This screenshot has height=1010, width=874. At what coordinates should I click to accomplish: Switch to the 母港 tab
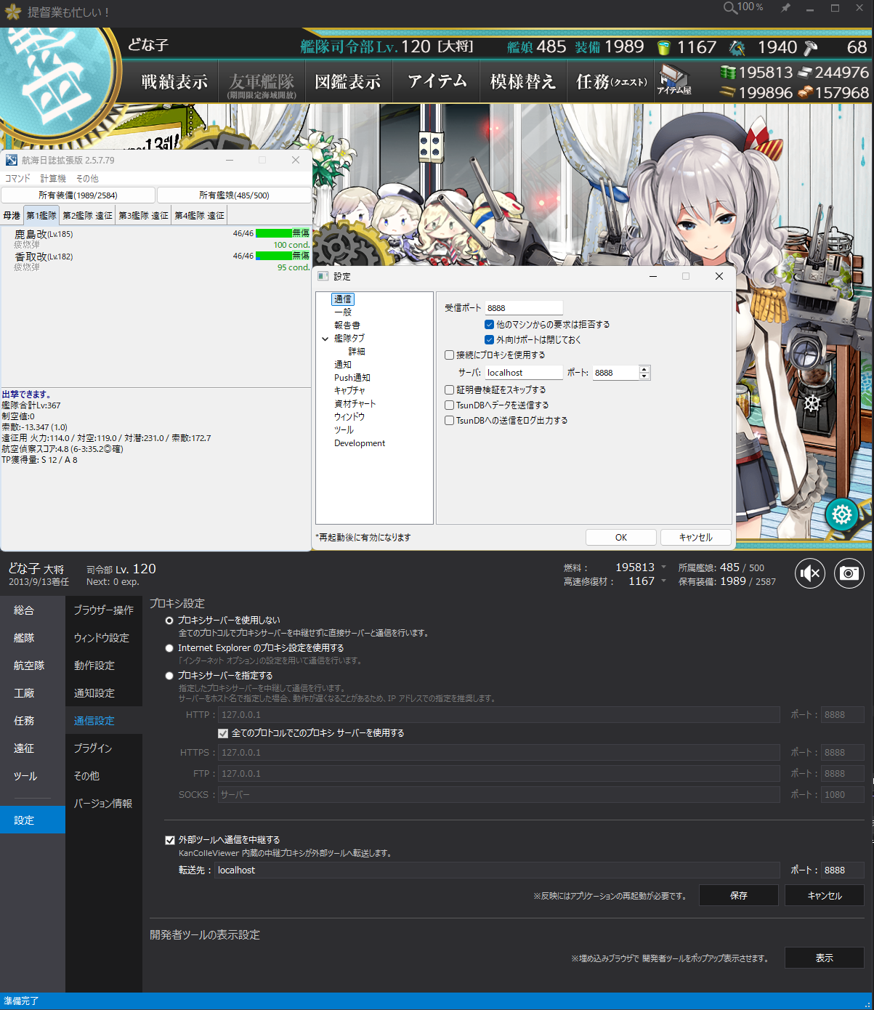point(12,215)
